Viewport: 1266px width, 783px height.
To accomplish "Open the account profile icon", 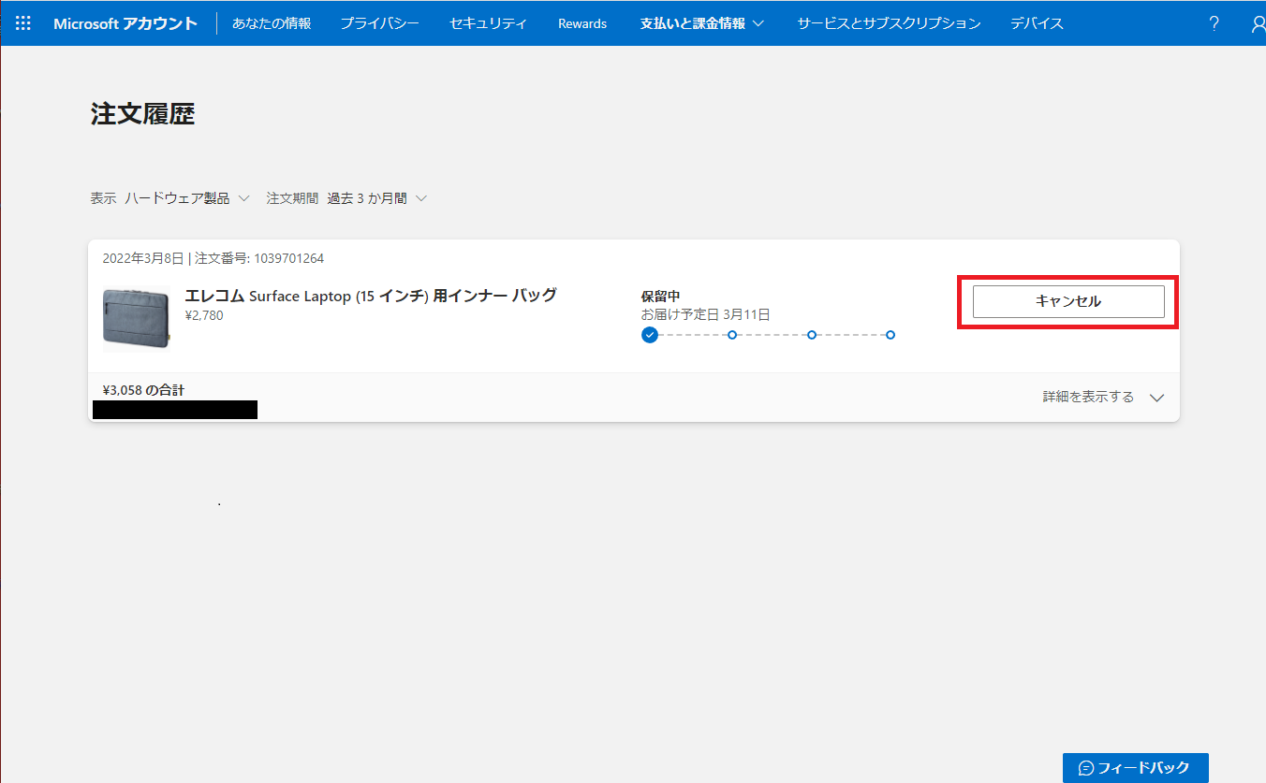I will (1258, 23).
